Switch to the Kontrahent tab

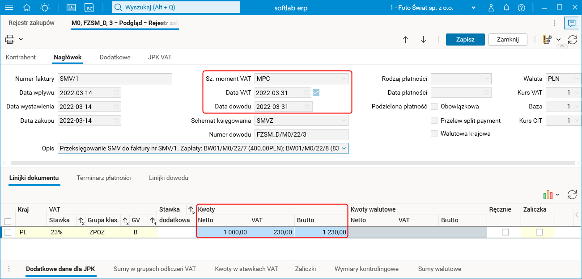21,57
